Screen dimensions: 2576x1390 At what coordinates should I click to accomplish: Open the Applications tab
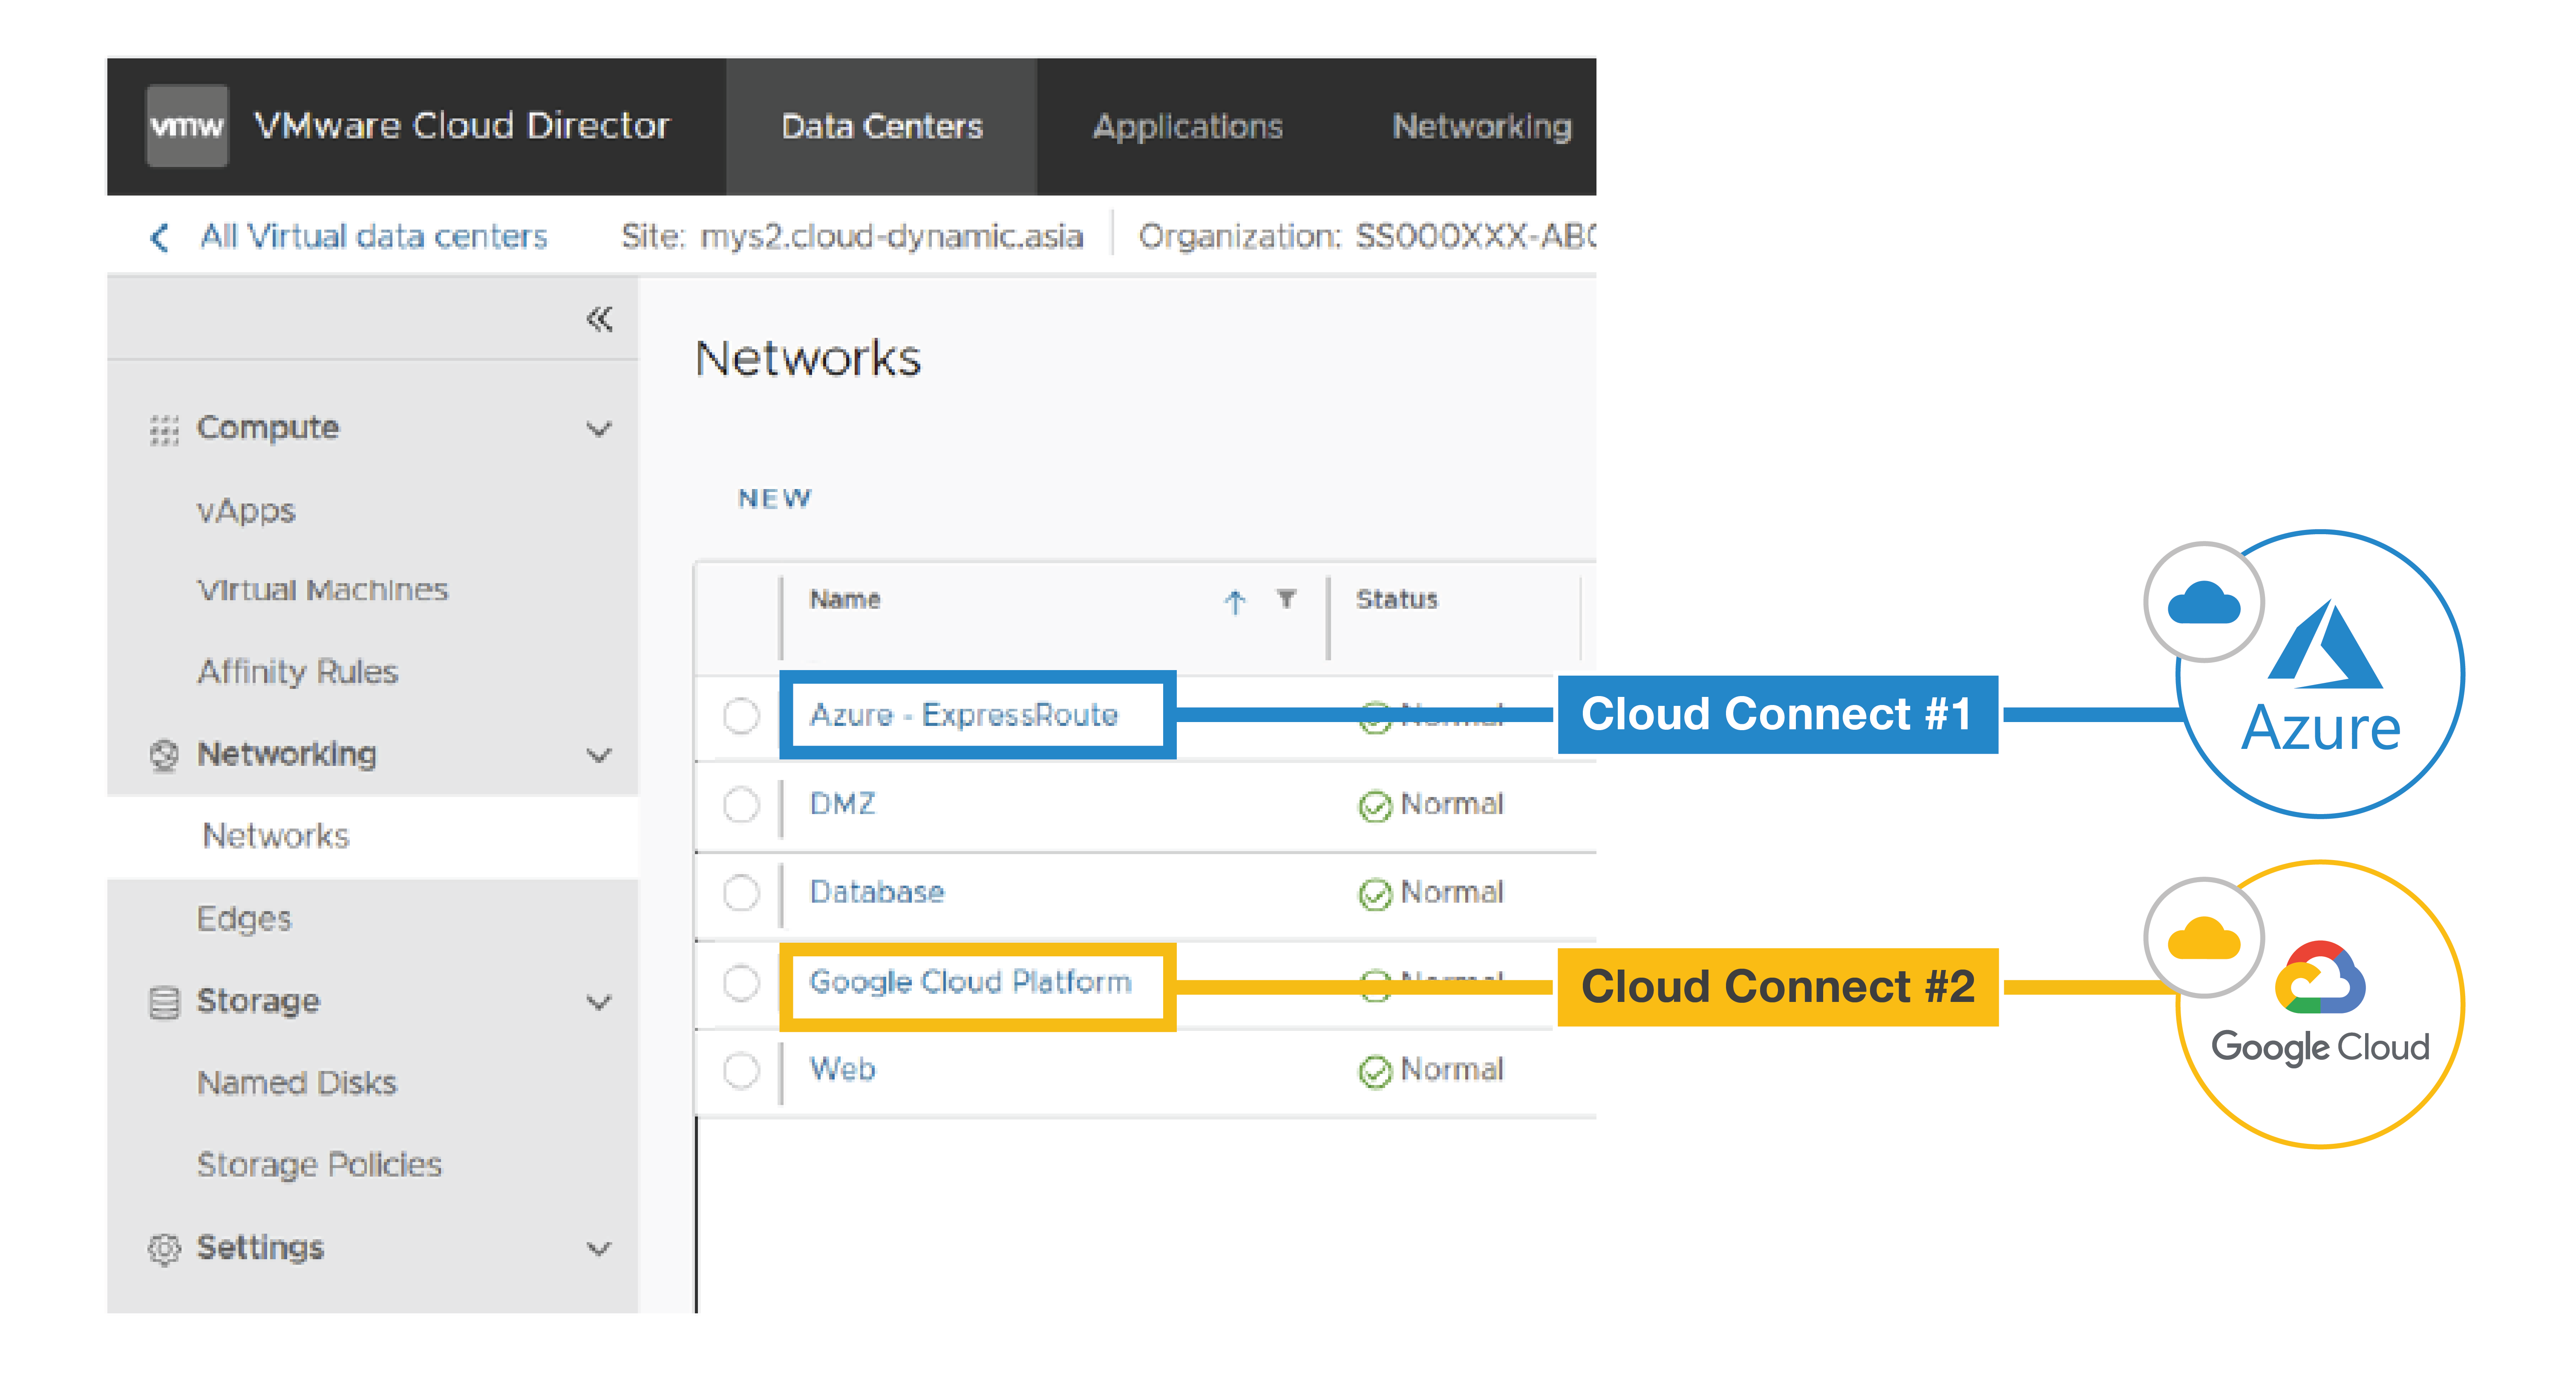click(x=1187, y=126)
